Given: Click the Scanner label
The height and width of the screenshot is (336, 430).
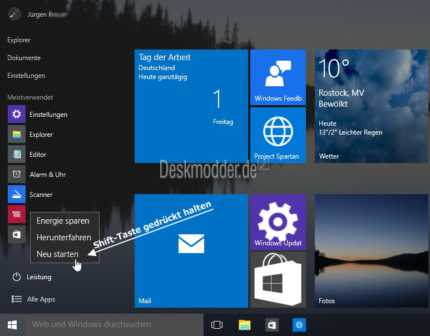Looking at the screenshot, I should tap(41, 195).
